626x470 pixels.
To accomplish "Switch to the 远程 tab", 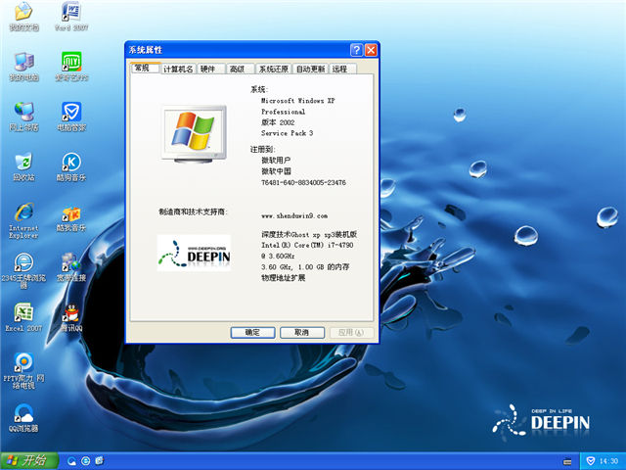I will tap(342, 69).
